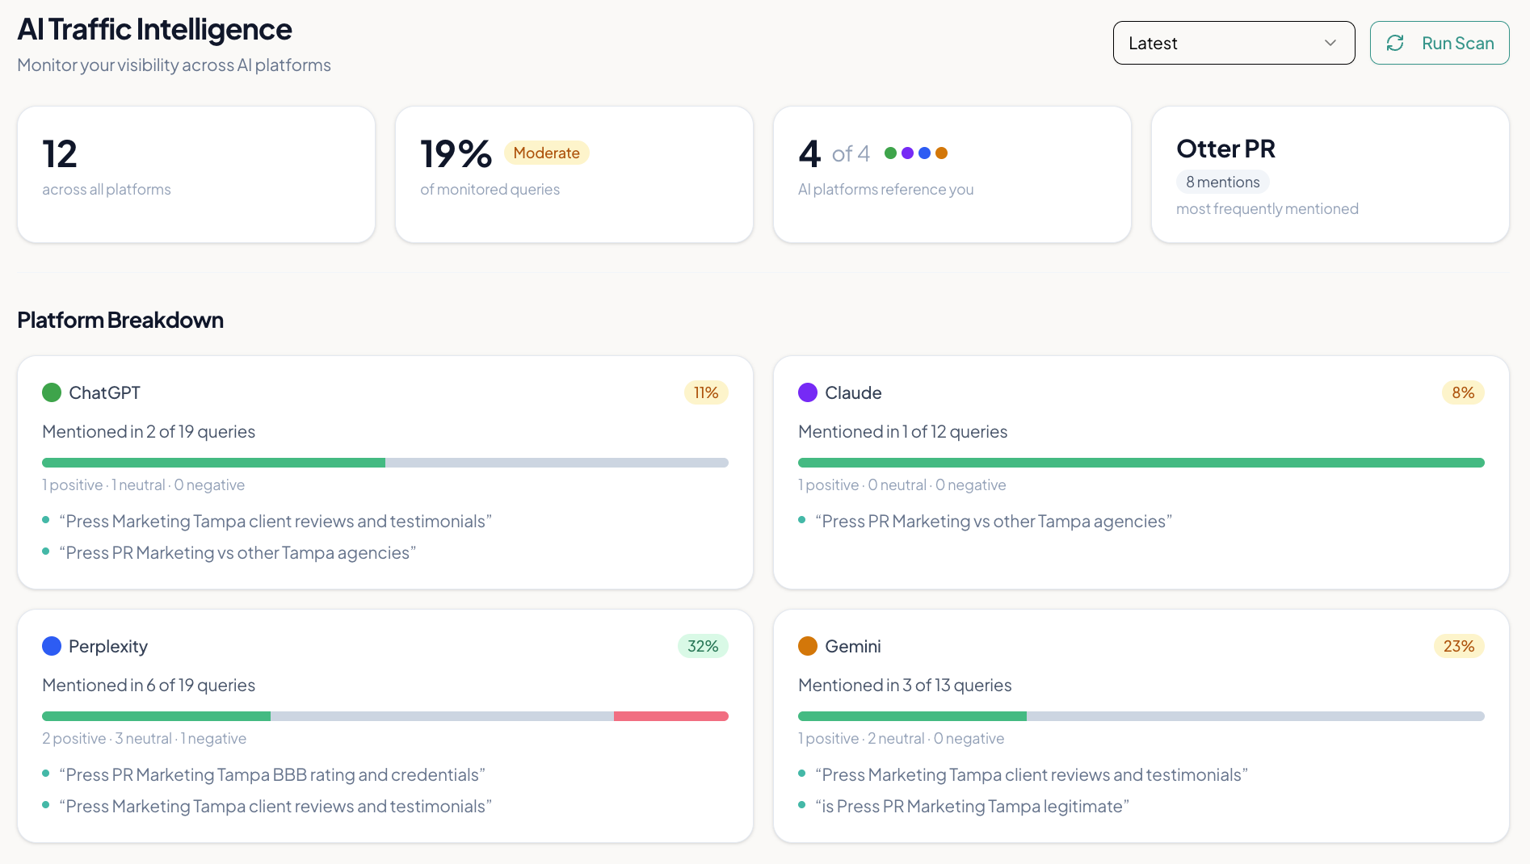Click Perplexity's 32% score badge

703,646
